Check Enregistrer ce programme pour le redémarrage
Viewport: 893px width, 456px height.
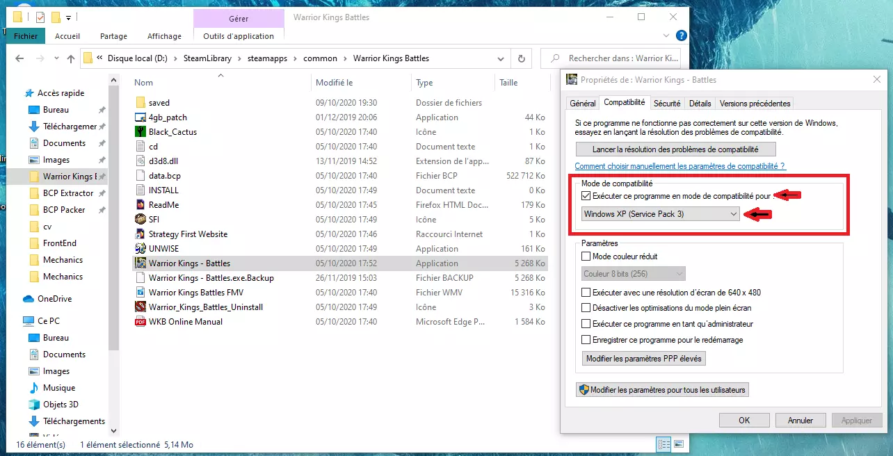point(586,340)
